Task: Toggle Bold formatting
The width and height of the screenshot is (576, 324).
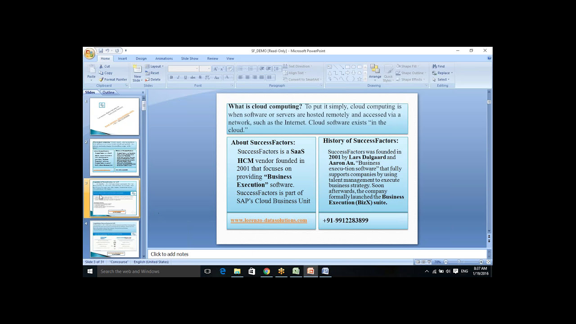Action: [171, 77]
